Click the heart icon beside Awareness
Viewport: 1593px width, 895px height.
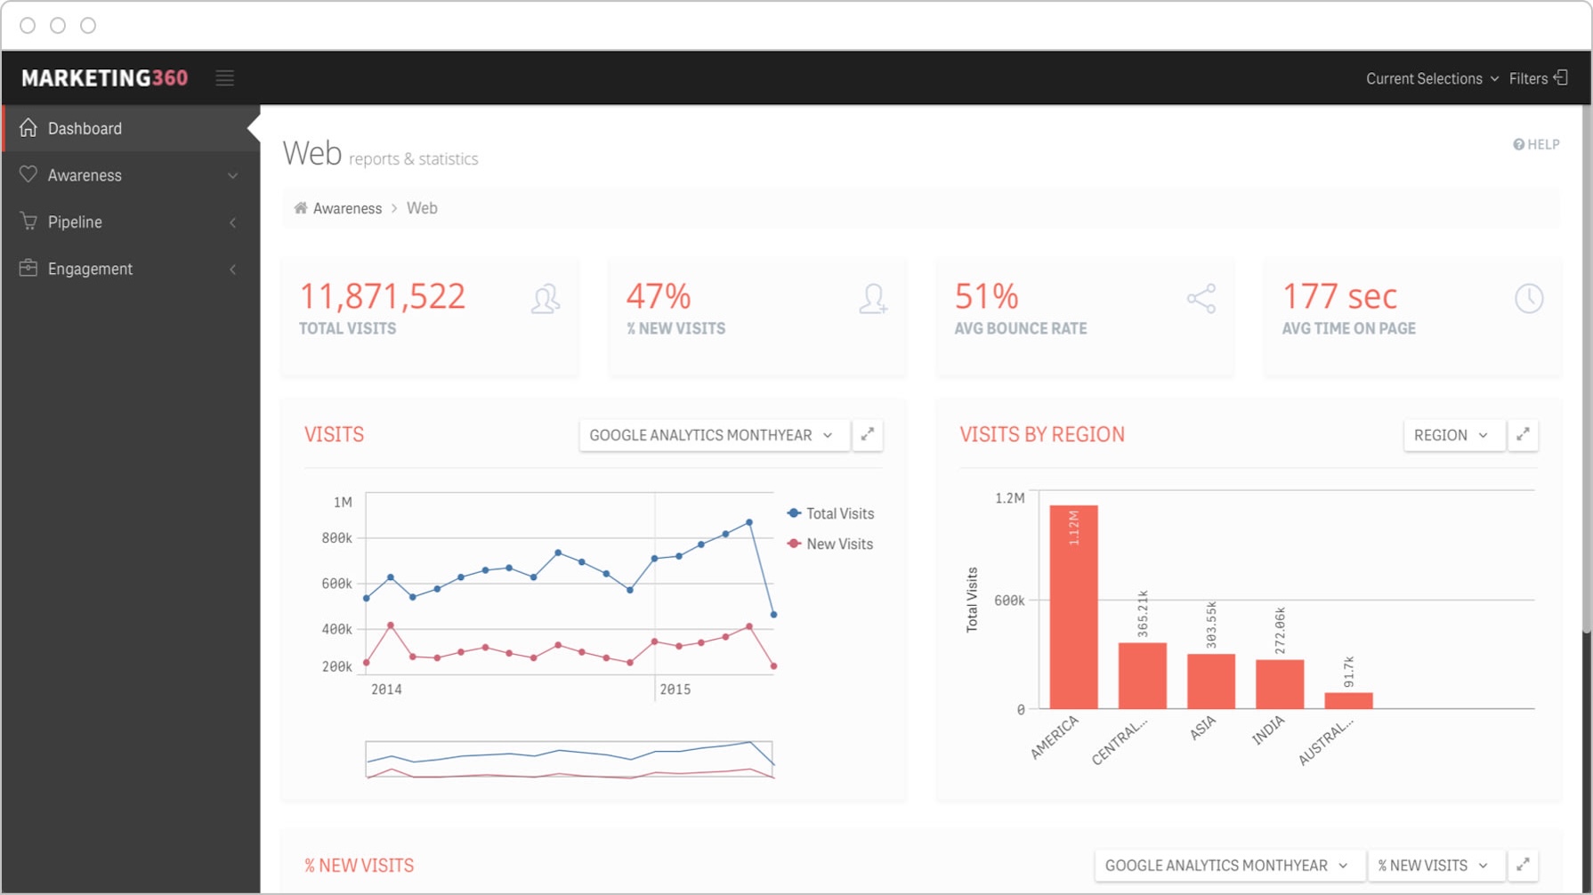(28, 174)
